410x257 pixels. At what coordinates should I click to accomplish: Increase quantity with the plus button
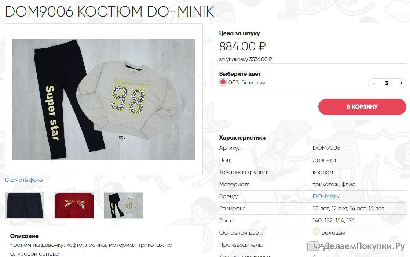click(x=401, y=83)
